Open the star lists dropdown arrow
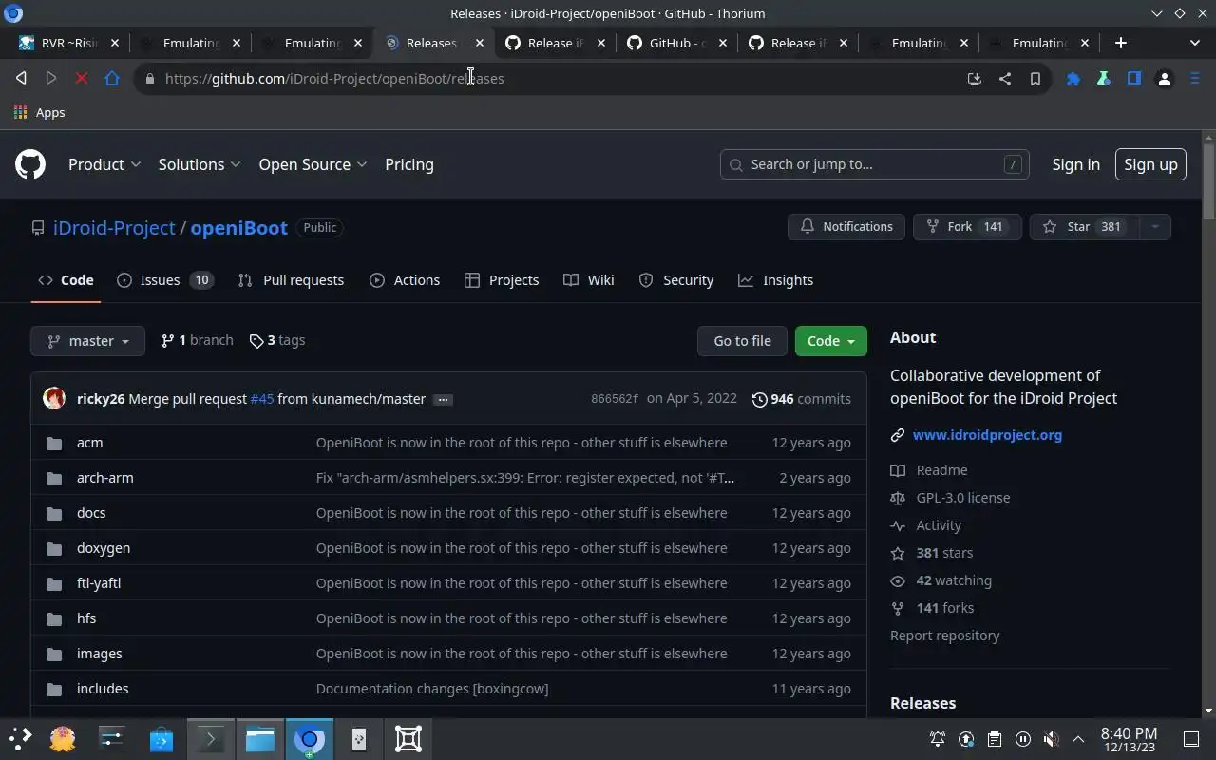Screen dimensions: 1216x760 click(1155, 227)
